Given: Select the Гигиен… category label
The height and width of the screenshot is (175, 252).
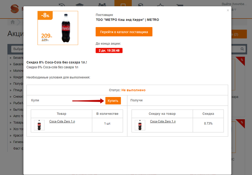Looking at the screenshot, I should tap(18, 142).
